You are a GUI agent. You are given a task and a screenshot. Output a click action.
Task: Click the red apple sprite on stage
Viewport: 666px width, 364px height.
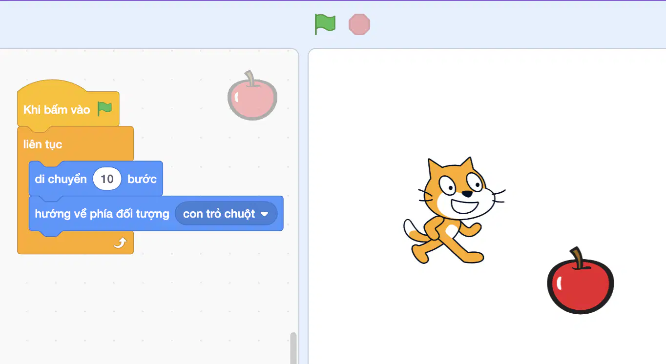581,281
